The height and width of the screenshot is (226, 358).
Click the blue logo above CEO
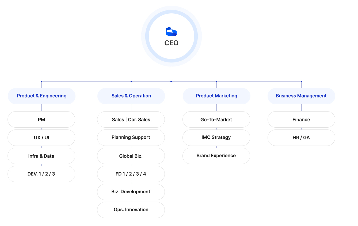point(171,32)
